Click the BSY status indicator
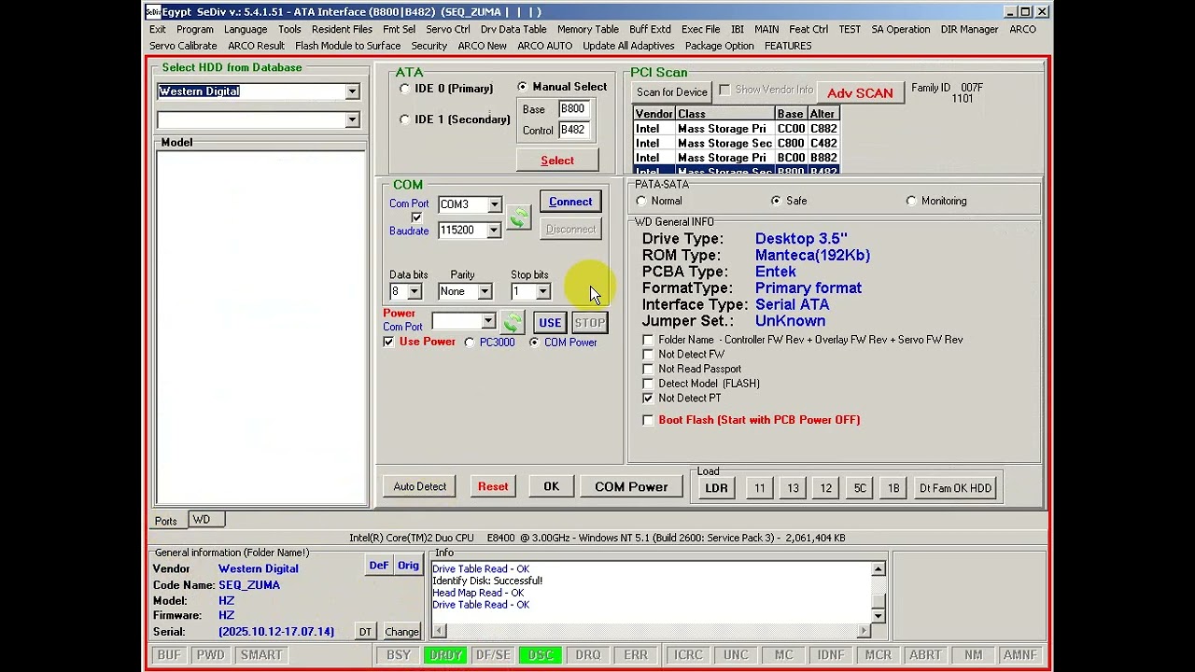Image resolution: width=1195 pixels, height=672 pixels. (399, 655)
